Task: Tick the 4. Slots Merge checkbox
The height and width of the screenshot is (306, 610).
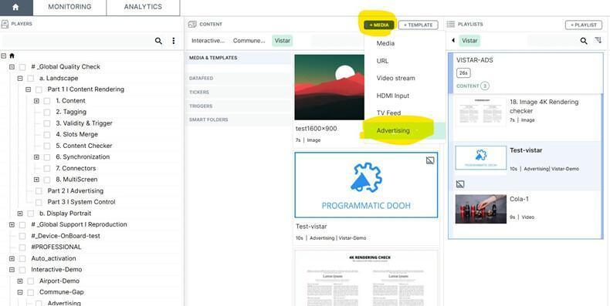Action: coord(47,135)
